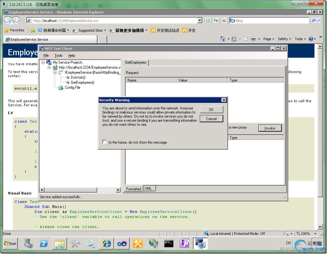
Task: Switch to the XML tab
Action: [x=148, y=188]
